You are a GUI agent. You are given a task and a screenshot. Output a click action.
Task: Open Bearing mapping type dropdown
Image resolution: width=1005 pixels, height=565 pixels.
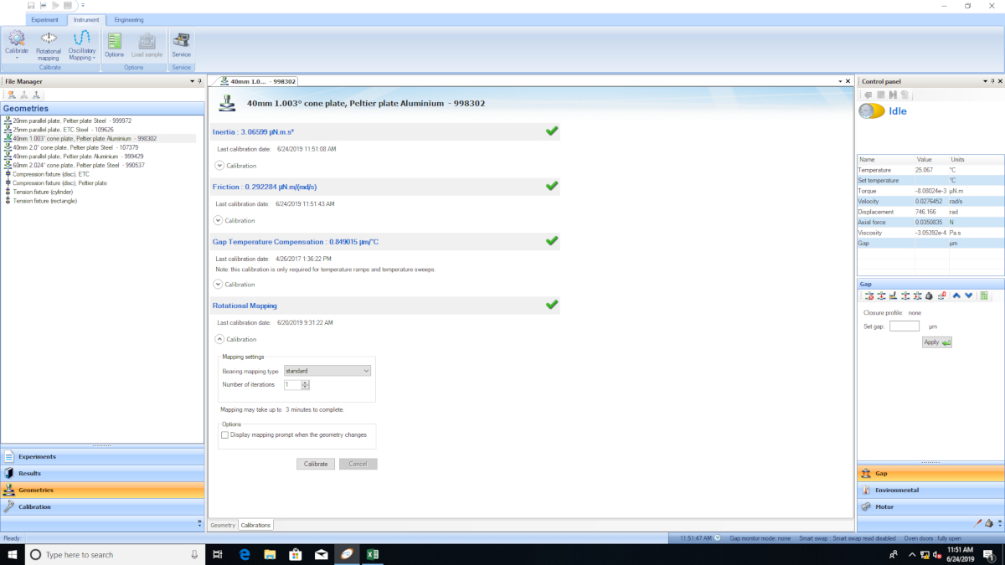[x=327, y=370]
